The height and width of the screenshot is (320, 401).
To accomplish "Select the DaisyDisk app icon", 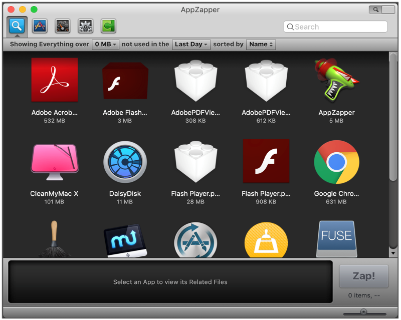I will (125, 162).
